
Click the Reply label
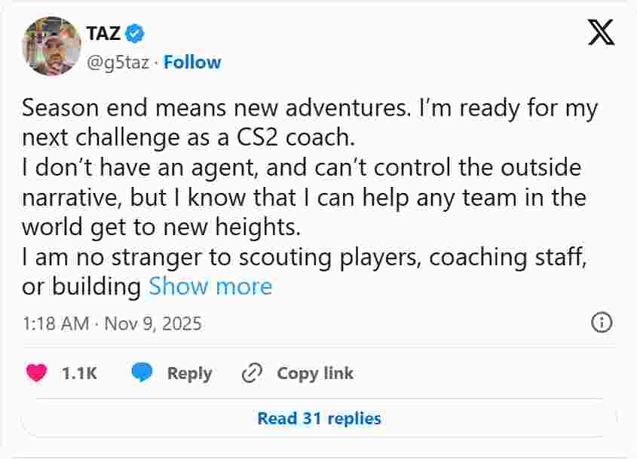coord(189,373)
